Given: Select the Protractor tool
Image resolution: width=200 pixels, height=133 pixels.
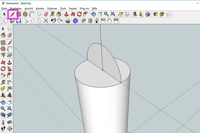Looking at the screenshot, I should 3,89.
